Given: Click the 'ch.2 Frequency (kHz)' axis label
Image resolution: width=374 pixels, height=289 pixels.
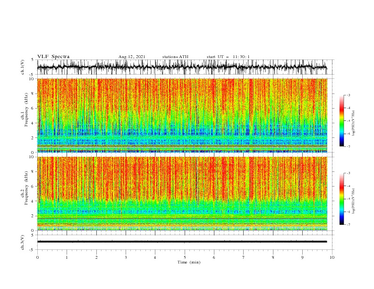Looking at the screenshot, I should (25, 187).
